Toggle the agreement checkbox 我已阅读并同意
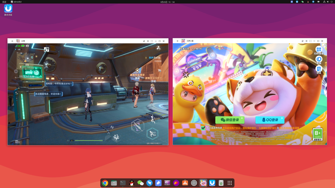The width and height of the screenshot is (335, 188). [203, 128]
